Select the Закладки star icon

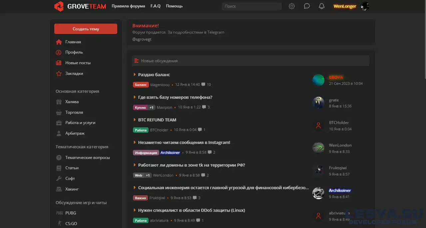(x=59, y=74)
